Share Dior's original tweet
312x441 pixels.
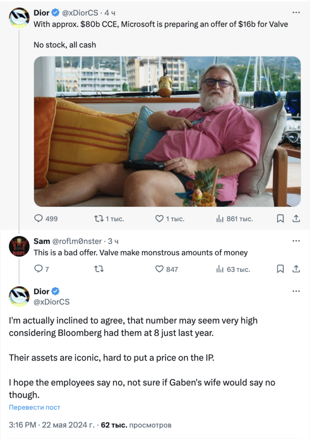click(x=296, y=219)
